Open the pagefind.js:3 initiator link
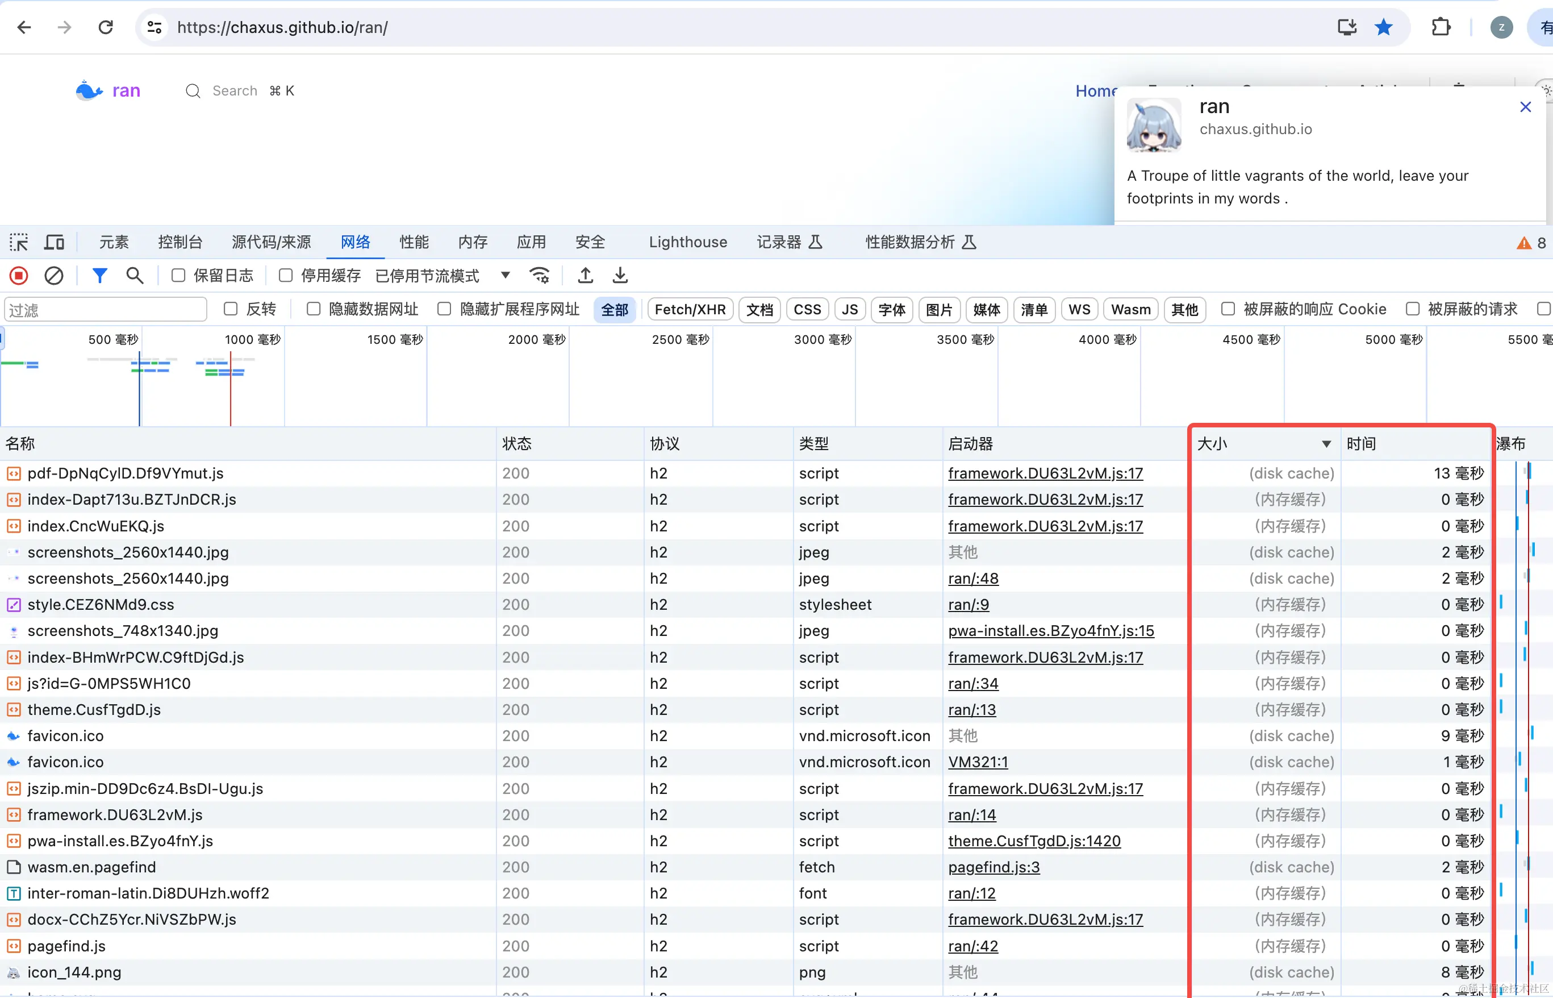 point(993,867)
